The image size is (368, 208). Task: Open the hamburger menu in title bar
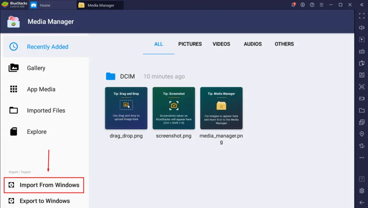coord(322,5)
